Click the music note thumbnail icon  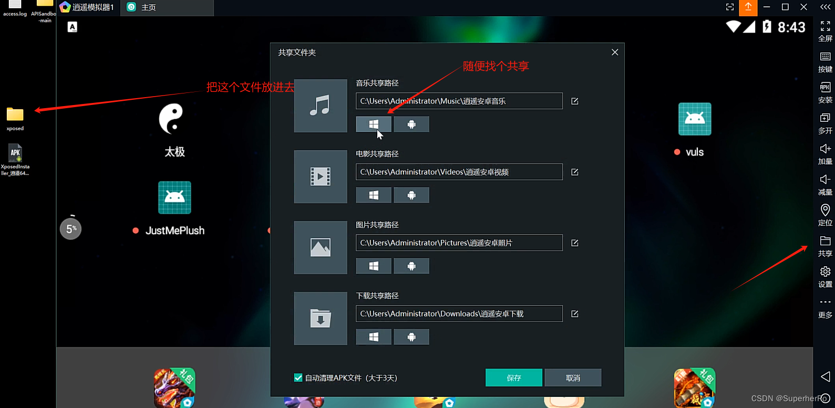pyautogui.click(x=321, y=106)
